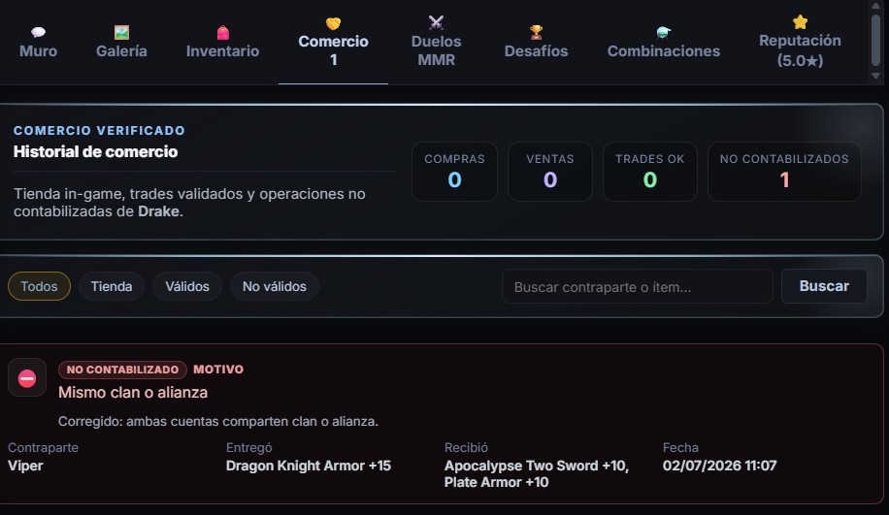Focus the Buscar contraparte o ítem field
889x515 pixels.
(638, 286)
